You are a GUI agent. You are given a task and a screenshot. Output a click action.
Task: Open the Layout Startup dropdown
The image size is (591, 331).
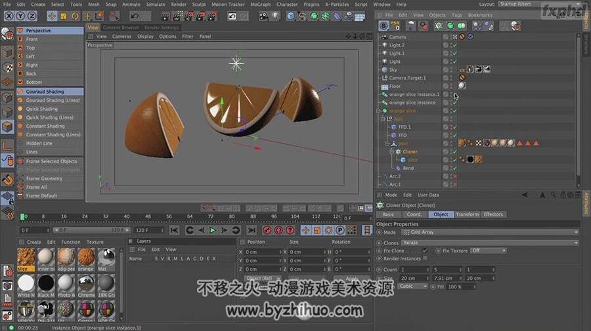click(x=540, y=4)
